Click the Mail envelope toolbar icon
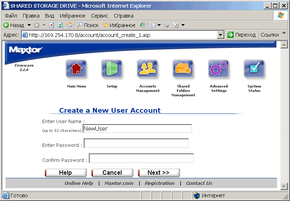The width and height of the screenshot is (290, 201). pos(154,25)
